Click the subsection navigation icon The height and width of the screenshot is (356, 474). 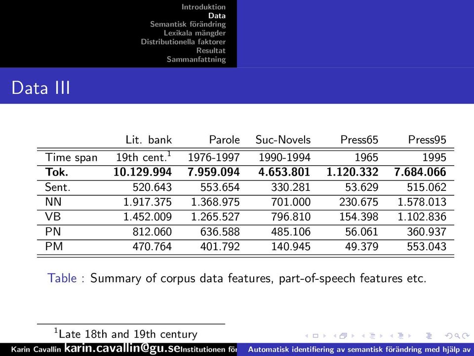tap(372, 336)
